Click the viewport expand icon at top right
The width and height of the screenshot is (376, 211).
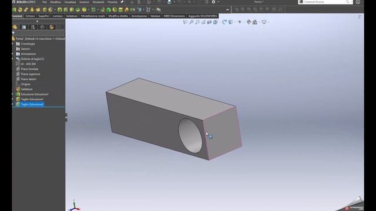[360, 17]
